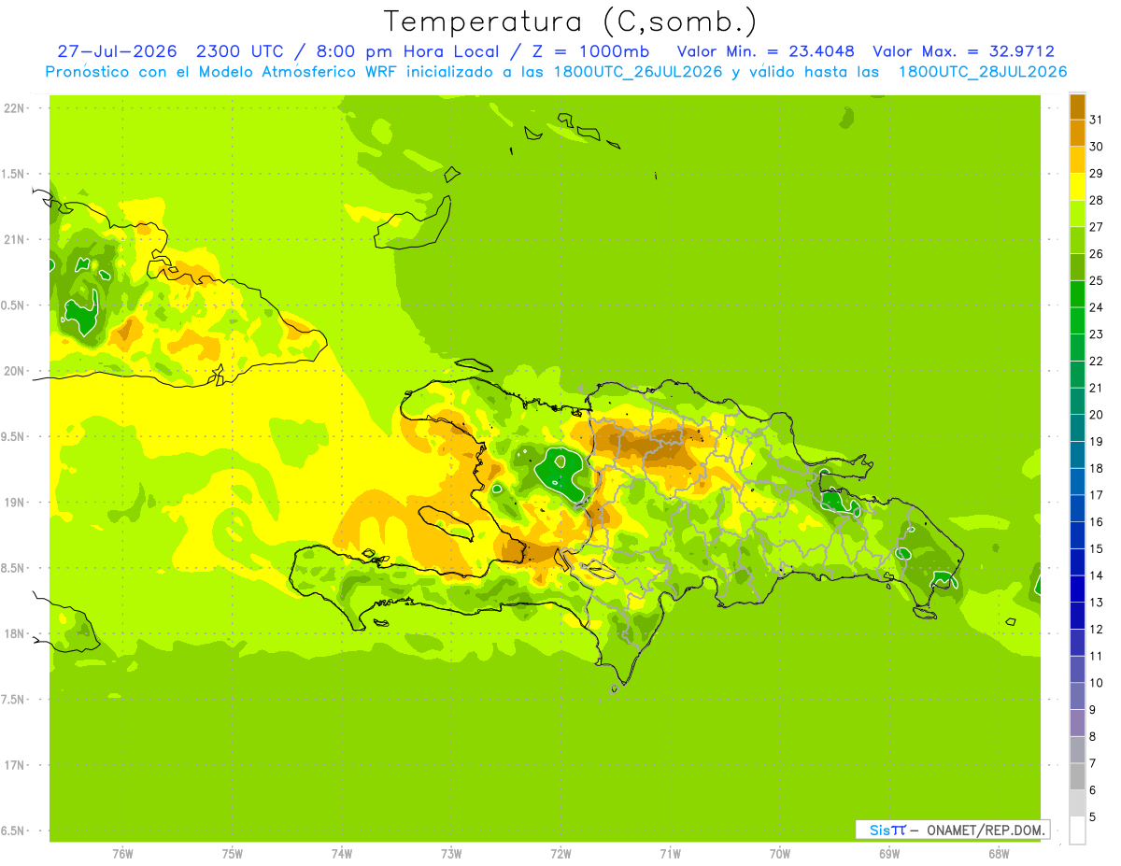Click the legend label '30'
1121x866 pixels.
(1096, 147)
